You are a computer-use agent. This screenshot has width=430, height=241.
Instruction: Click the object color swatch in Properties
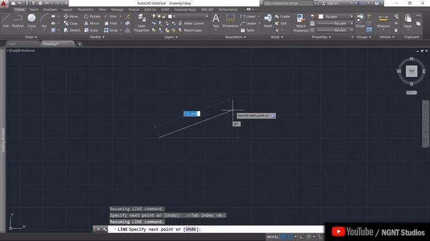[x=320, y=17]
